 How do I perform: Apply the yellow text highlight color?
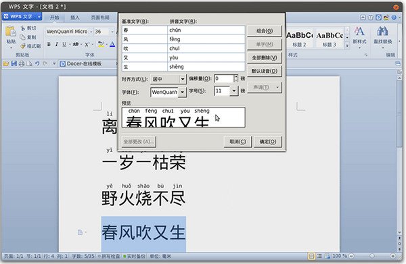pyautogui.click(x=101, y=45)
